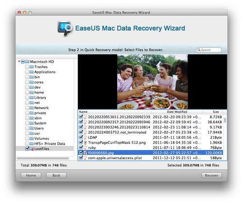Click 'Total 309.07MB in 748 files' status

(44, 165)
